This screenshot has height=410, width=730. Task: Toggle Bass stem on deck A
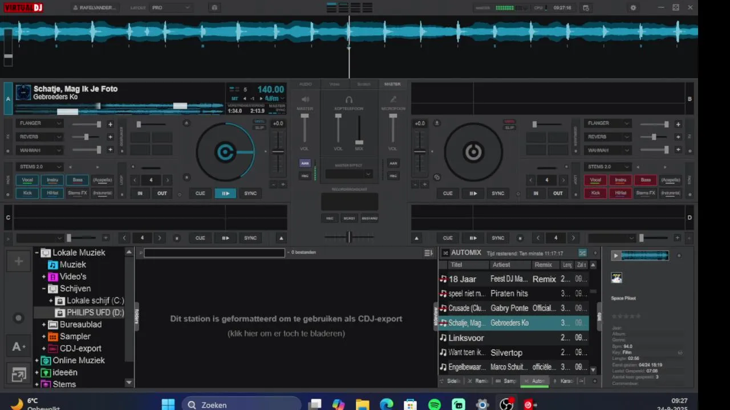pos(78,180)
